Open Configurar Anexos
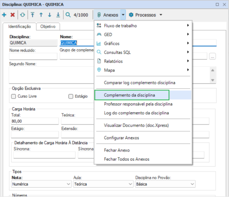The image size is (229, 197). tap(143, 138)
